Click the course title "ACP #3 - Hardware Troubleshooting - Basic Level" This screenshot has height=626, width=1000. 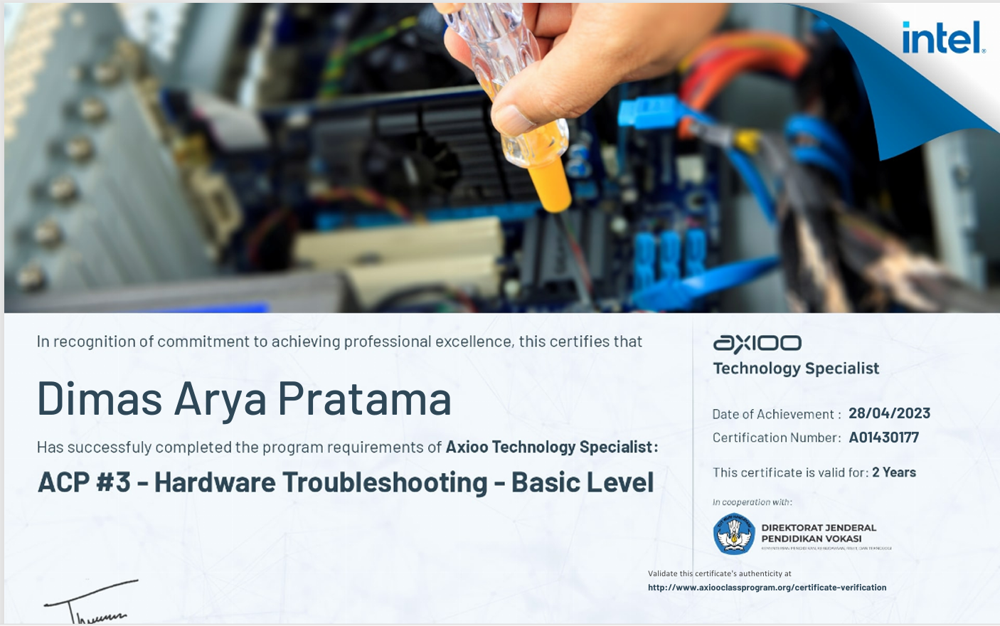coord(346,482)
